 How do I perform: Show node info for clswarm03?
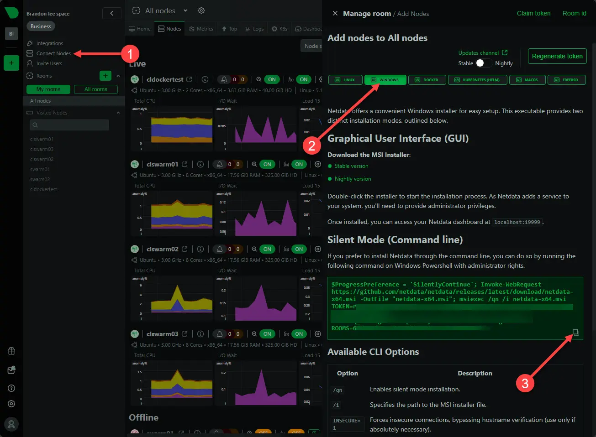tap(200, 334)
